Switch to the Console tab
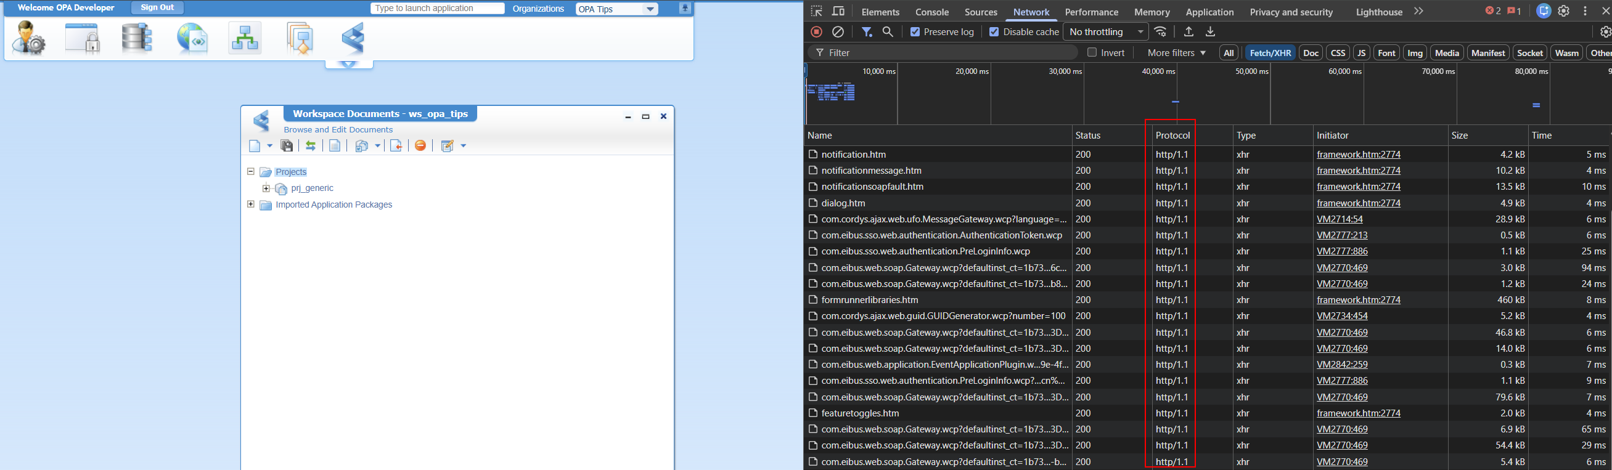Image resolution: width=1612 pixels, height=470 pixels. [932, 12]
